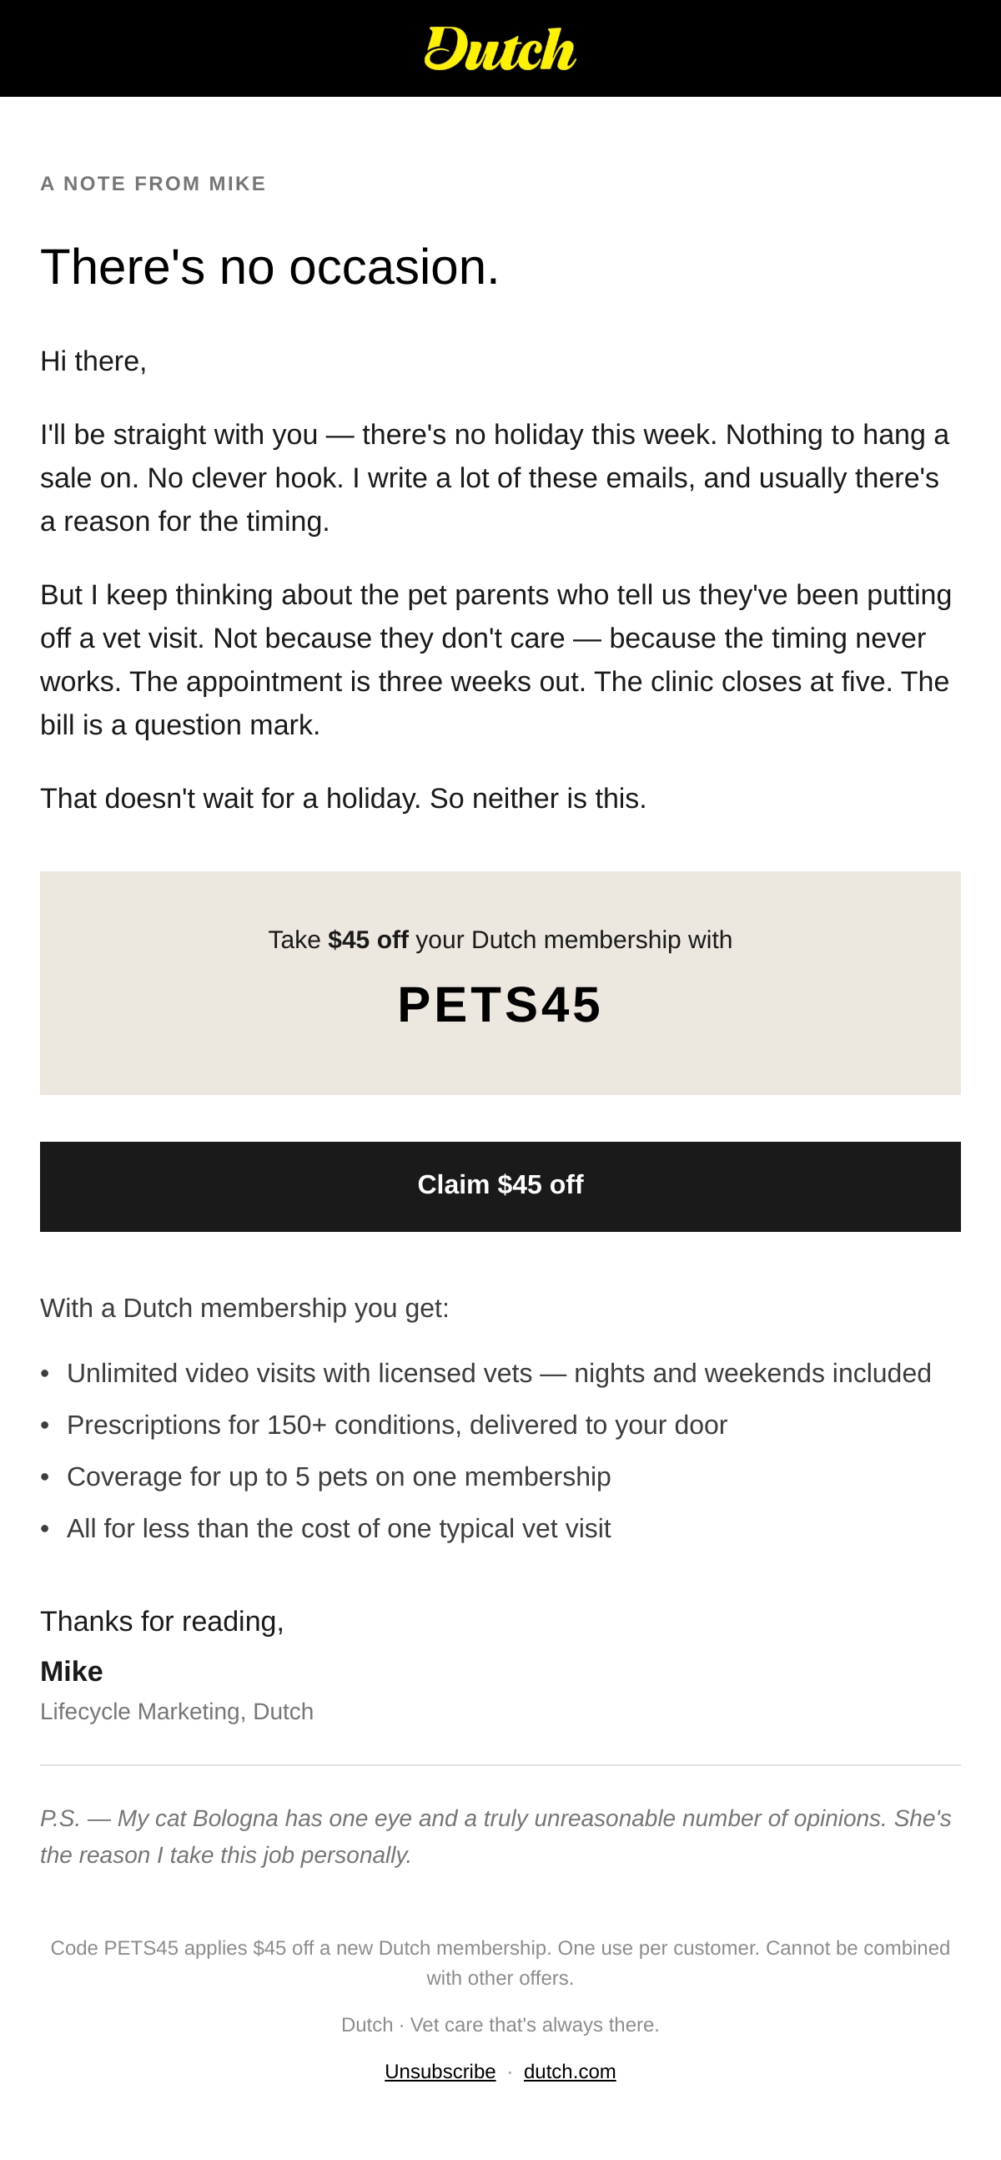Click the Unlimited video visits bullet
Image resolution: width=1001 pixels, height=2160 pixels.
coord(499,1373)
